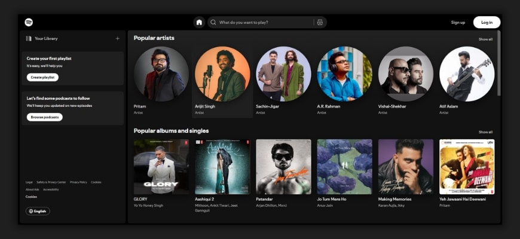Screen dimensions: 520x239
Task: Open the Yeh Jawaani Hai Deewani cover
Action: point(467,167)
